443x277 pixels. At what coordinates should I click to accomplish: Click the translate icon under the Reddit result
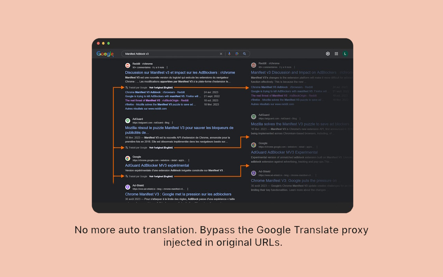click(127, 88)
